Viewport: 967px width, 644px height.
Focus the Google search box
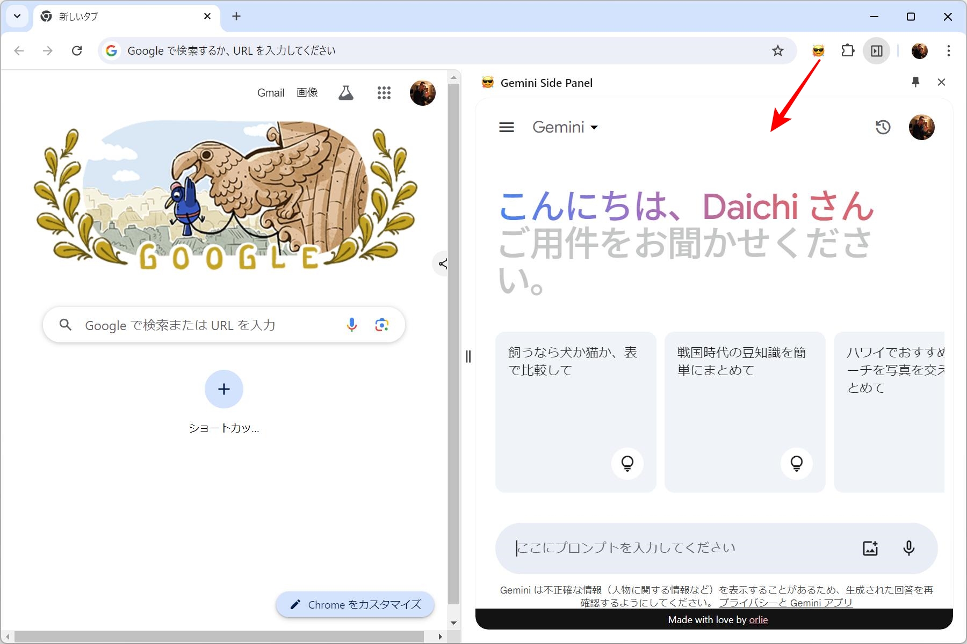coord(224,325)
